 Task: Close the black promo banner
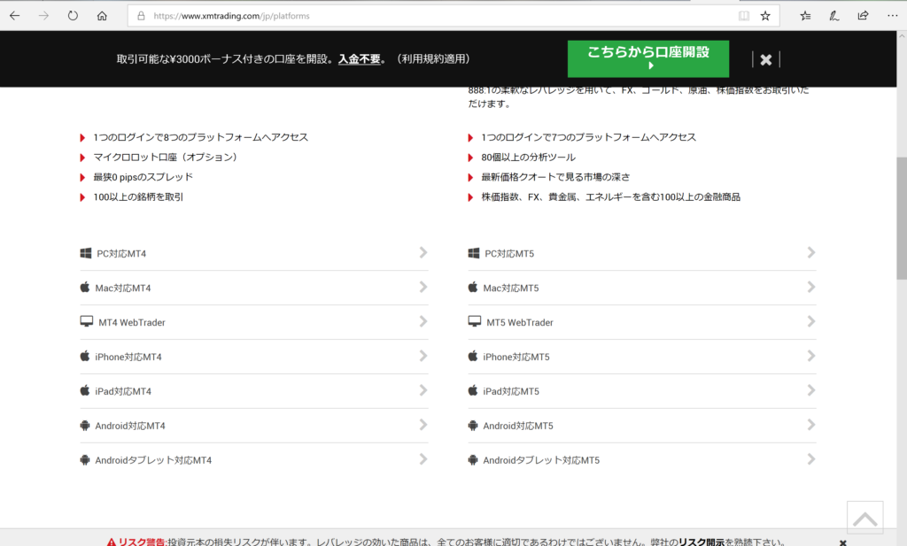[x=766, y=59]
